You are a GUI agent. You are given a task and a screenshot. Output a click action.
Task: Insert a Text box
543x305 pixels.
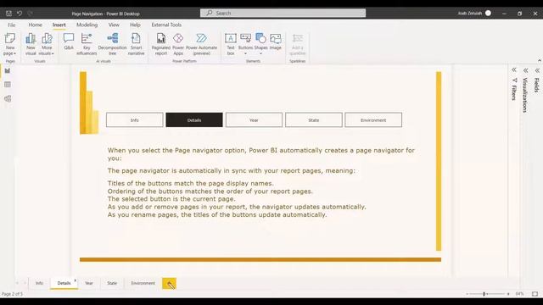pyautogui.click(x=231, y=44)
